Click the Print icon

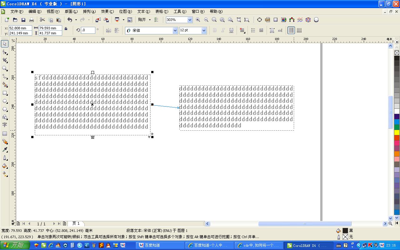pyautogui.click(x=31, y=20)
